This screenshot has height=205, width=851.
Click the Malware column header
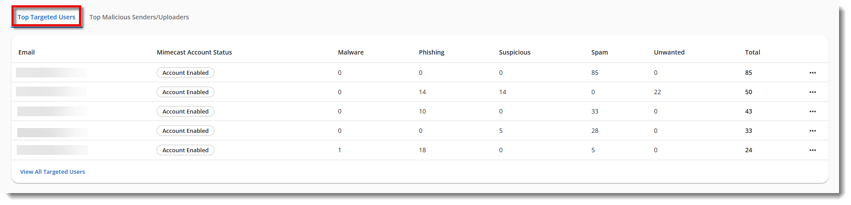click(351, 52)
